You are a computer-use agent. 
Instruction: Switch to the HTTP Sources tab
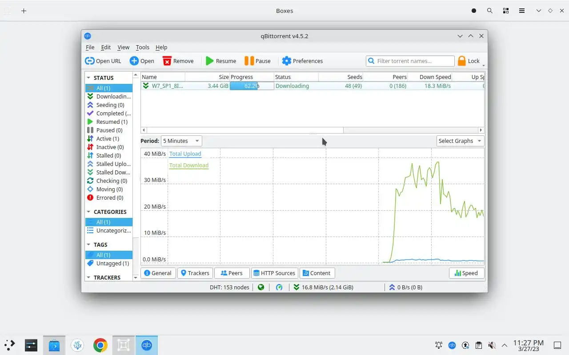click(x=274, y=273)
